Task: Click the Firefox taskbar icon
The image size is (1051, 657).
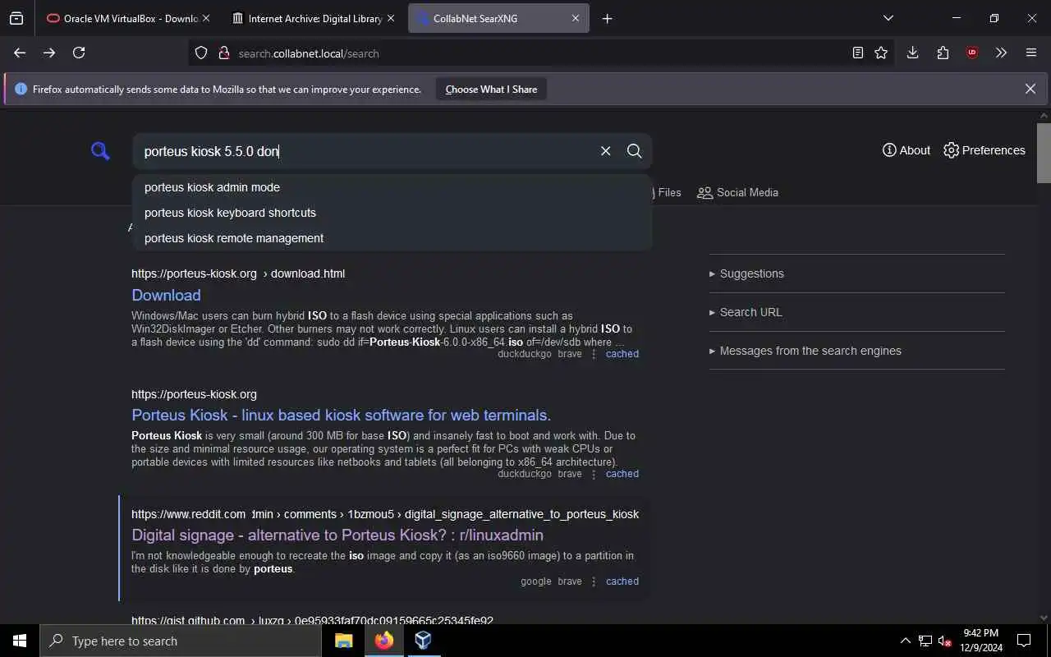Action: 383,641
